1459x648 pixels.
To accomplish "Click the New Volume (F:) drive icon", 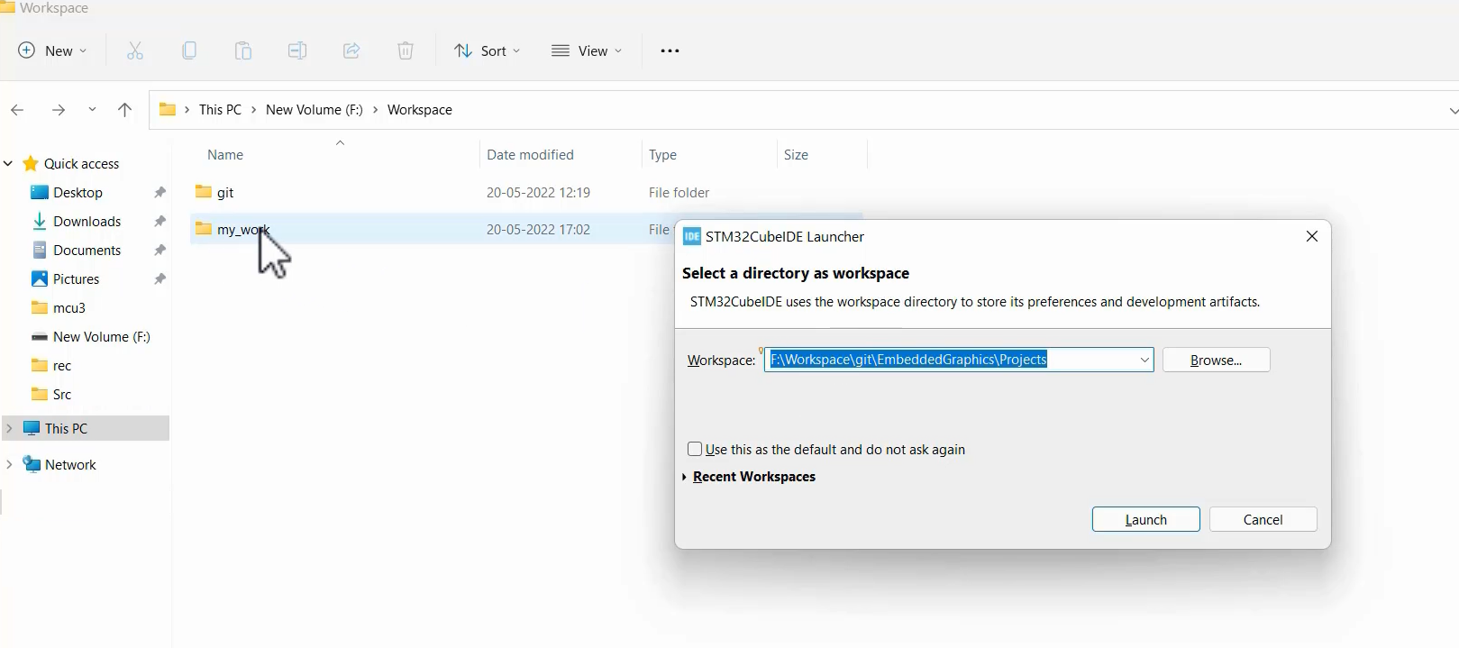I will [x=39, y=337].
